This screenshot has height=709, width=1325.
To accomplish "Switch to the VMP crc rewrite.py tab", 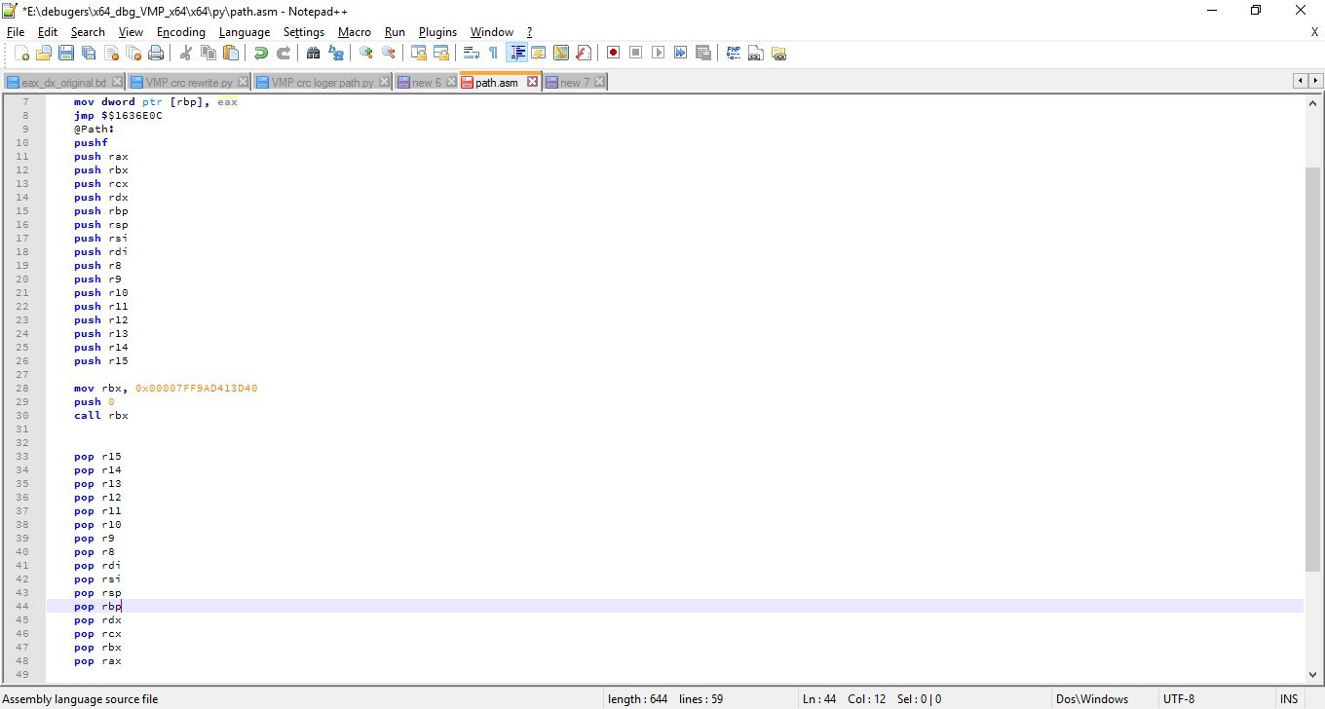I will [189, 83].
